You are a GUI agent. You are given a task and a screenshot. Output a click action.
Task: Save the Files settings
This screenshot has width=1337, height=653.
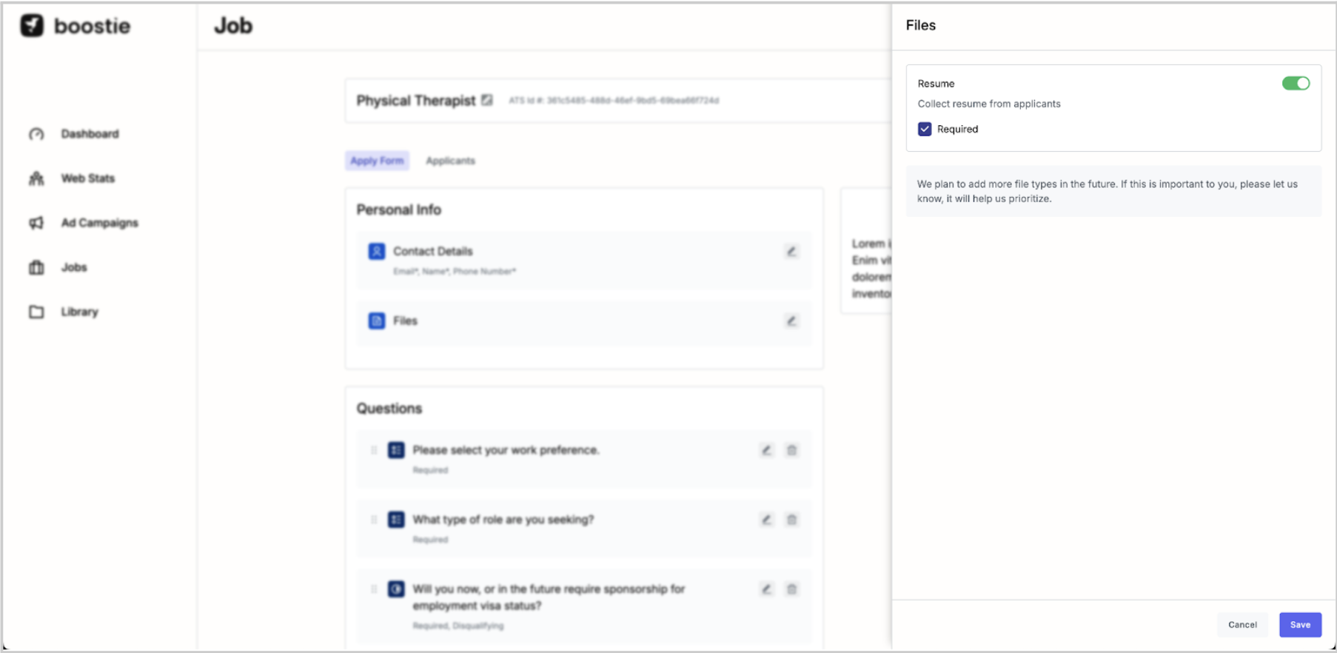tap(1300, 625)
